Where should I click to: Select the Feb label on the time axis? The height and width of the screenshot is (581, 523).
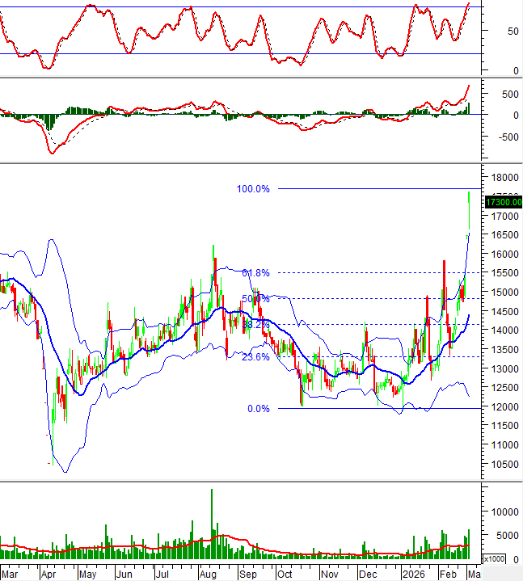pos(447,574)
